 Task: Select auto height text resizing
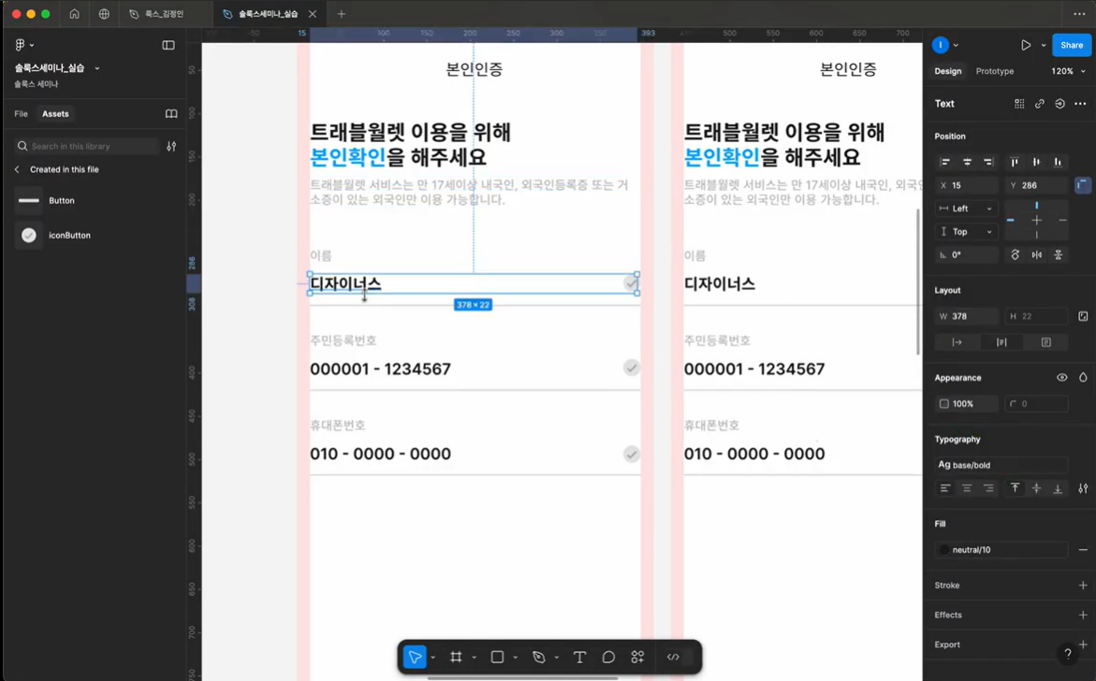pos(1001,342)
